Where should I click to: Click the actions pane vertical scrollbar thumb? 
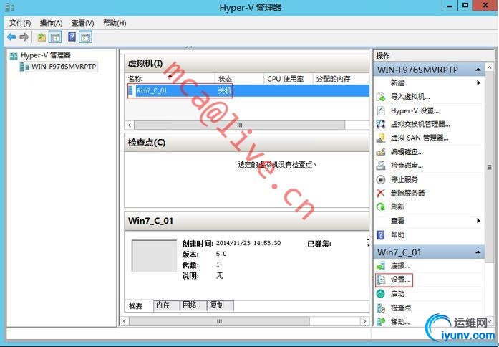point(489,167)
